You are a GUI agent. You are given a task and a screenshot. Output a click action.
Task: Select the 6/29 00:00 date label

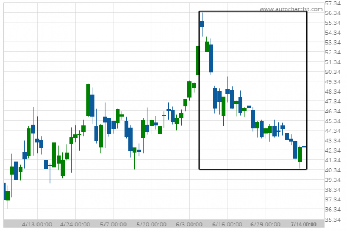pos(266,224)
